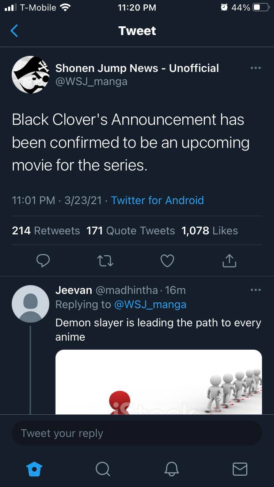Open more options on the main tweet

pos(255,68)
